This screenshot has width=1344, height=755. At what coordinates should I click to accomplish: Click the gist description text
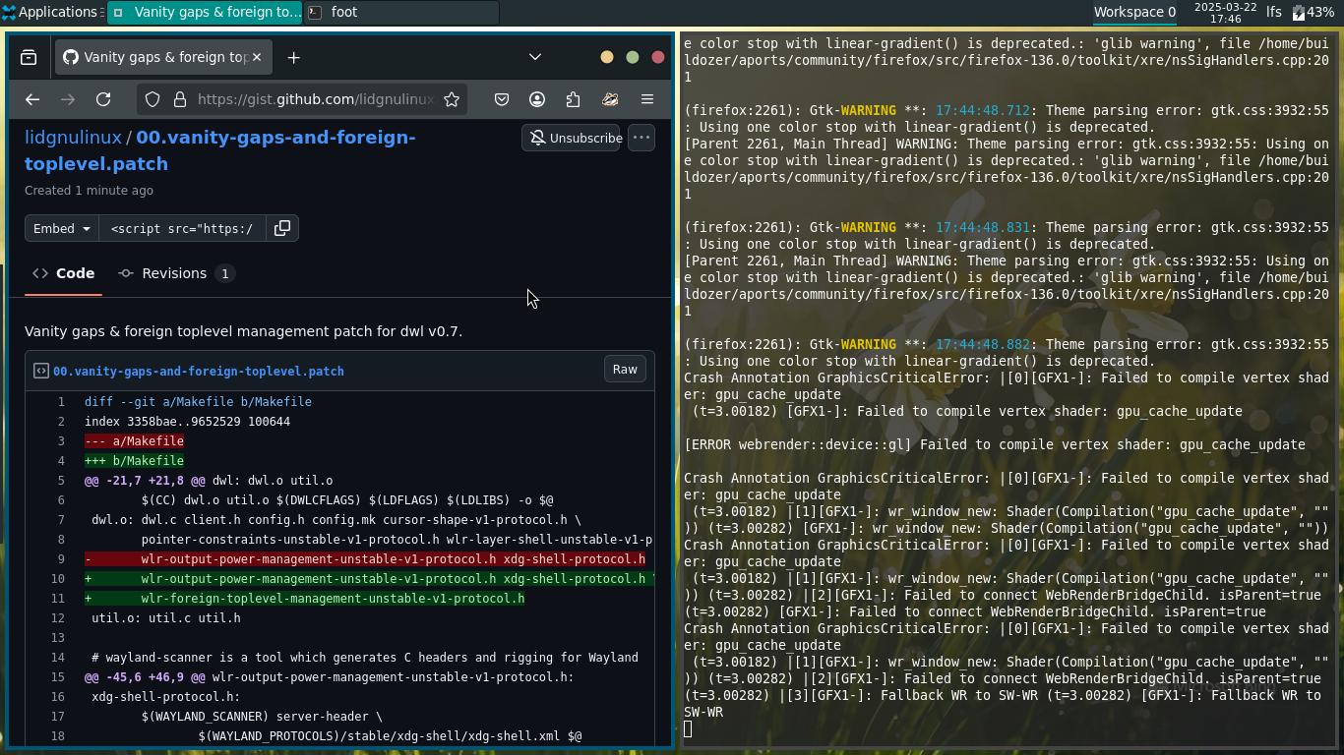(243, 331)
